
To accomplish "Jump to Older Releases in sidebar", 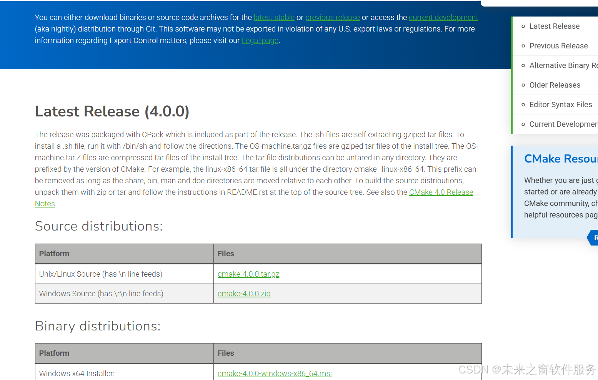I will (x=555, y=85).
